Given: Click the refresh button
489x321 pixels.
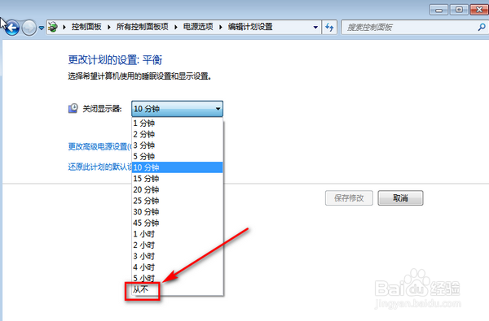Looking at the screenshot, I should pyautogui.click(x=329, y=28).
